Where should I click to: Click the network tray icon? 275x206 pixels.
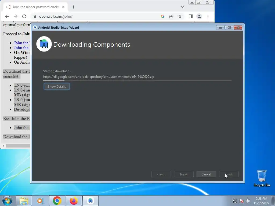[235, 201]
